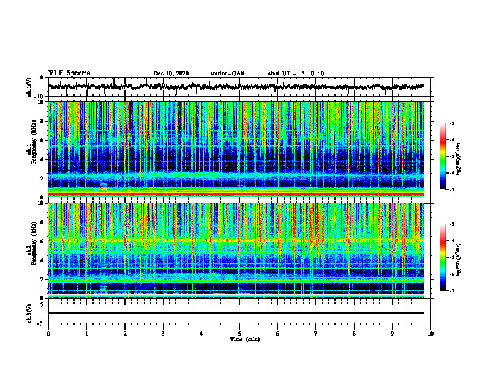Click the "4" kHz tick of ch.2 frequency axis
Viewport: 485px width, 374px height.
(x=43, y=260)
